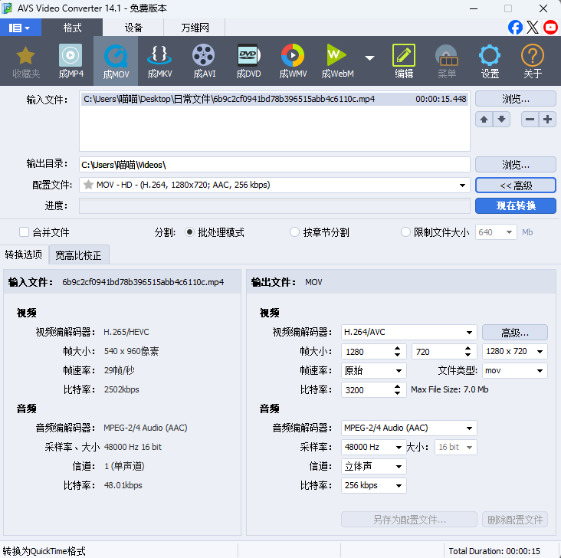This screenshot has width=561, height=558.
Task: Open the 宽高比校正 tab
Action: click(x=78, y=255)
